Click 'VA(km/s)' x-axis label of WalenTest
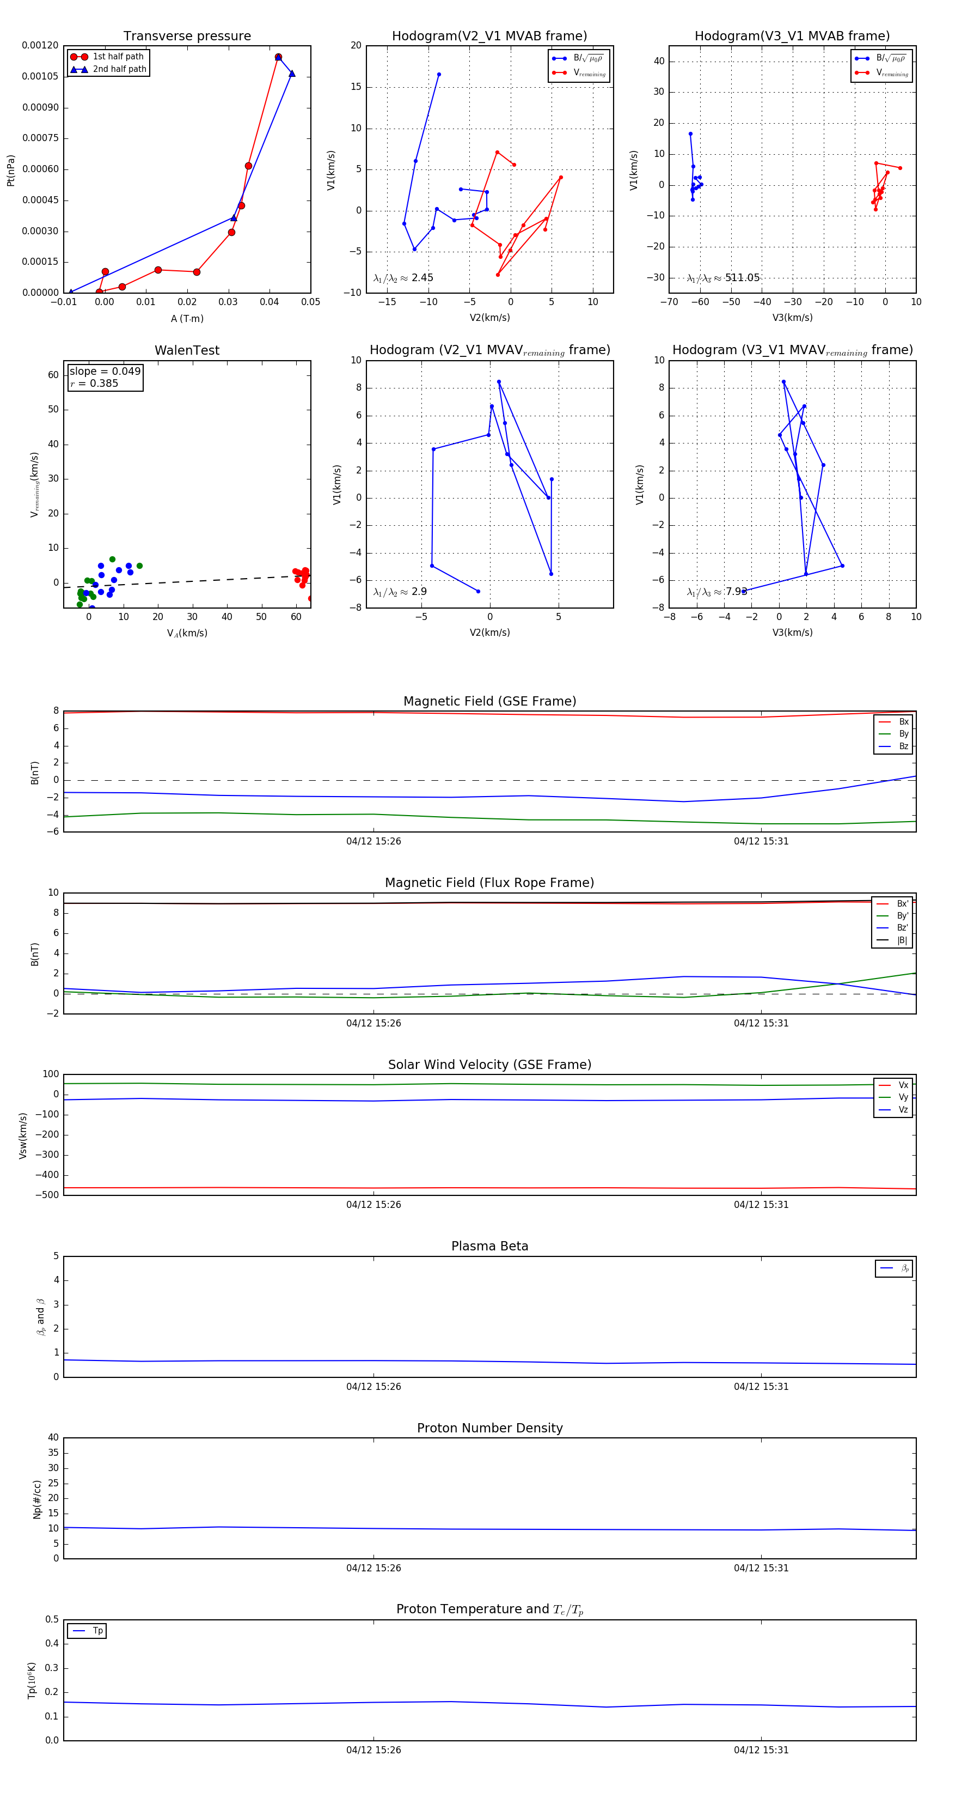 [x=187, y=633]
